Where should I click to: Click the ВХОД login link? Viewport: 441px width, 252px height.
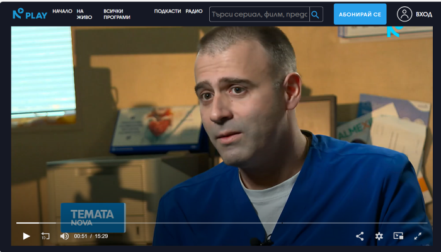pos(424,14)
